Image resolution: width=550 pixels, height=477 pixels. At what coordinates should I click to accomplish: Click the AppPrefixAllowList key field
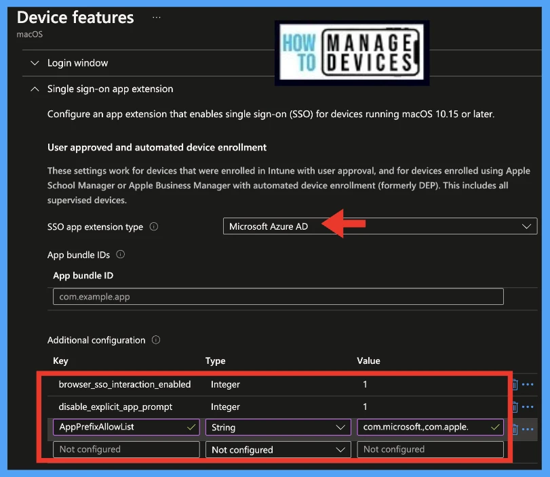click(126, 428)
